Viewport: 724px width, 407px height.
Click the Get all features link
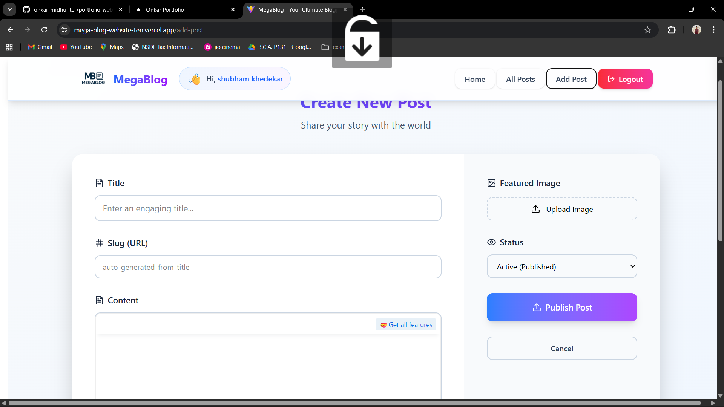pos(406,324)
